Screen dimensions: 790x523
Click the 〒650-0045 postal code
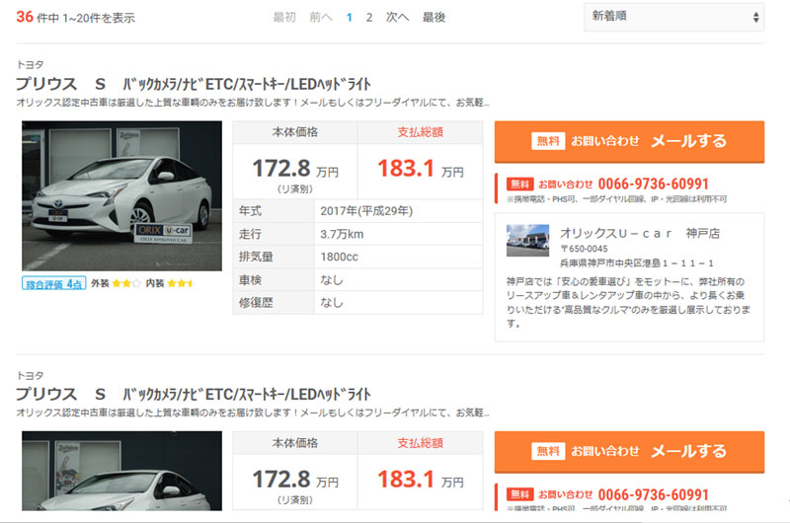click(x=584, y=249)
